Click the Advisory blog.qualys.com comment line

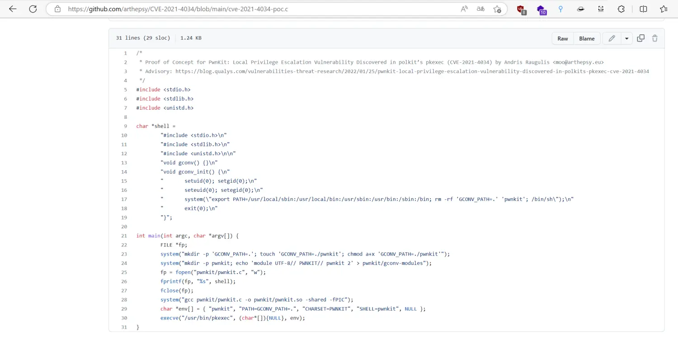coord(394,71)
